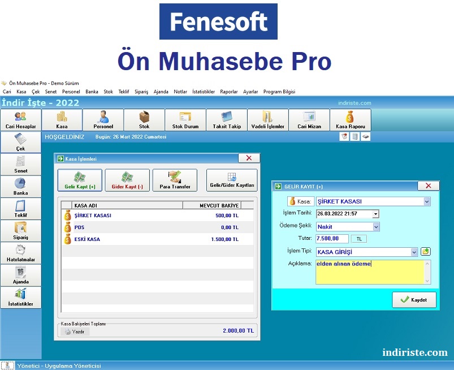
Task: Click the TL currency button
Action: [x=359, y=239]
